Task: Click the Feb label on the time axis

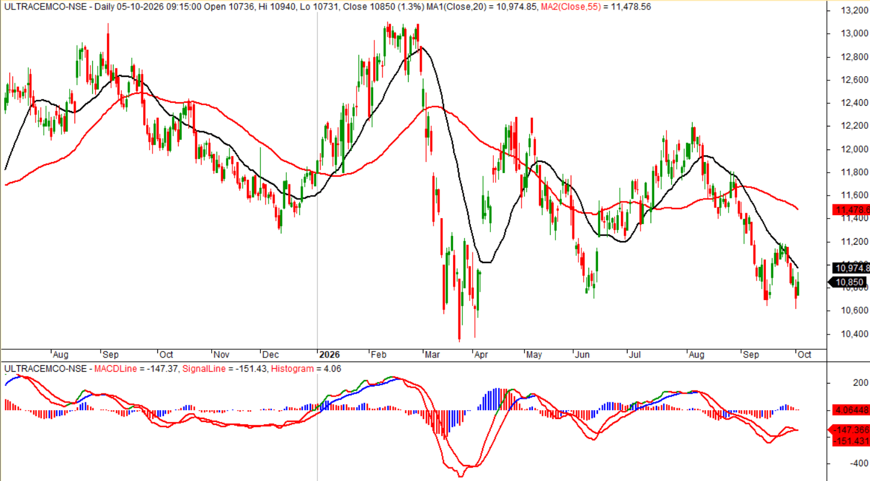Action: coord(378,355)
